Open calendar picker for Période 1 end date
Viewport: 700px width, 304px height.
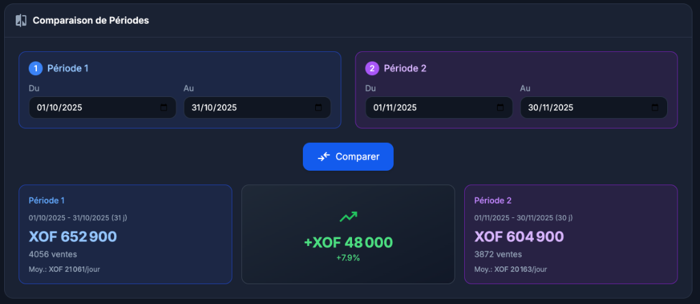(318, 108)
